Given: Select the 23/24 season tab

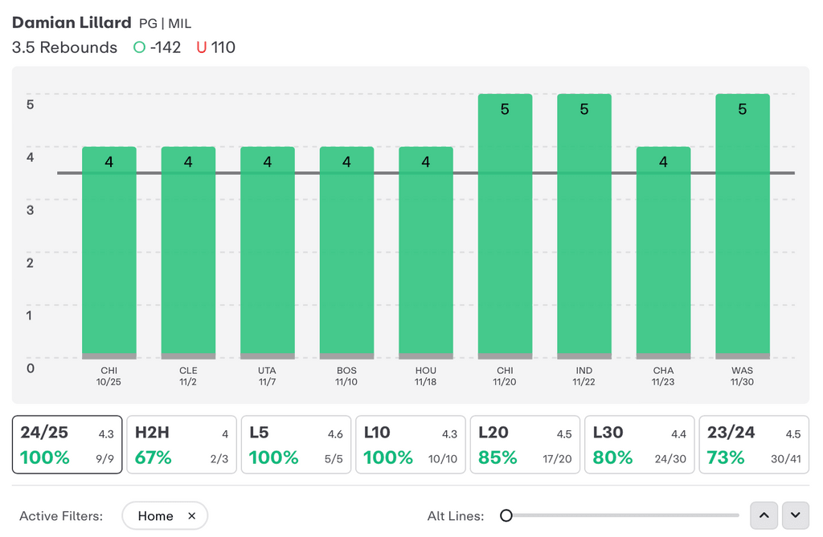Looking at the screenshot, I should (x=754, y=445).
